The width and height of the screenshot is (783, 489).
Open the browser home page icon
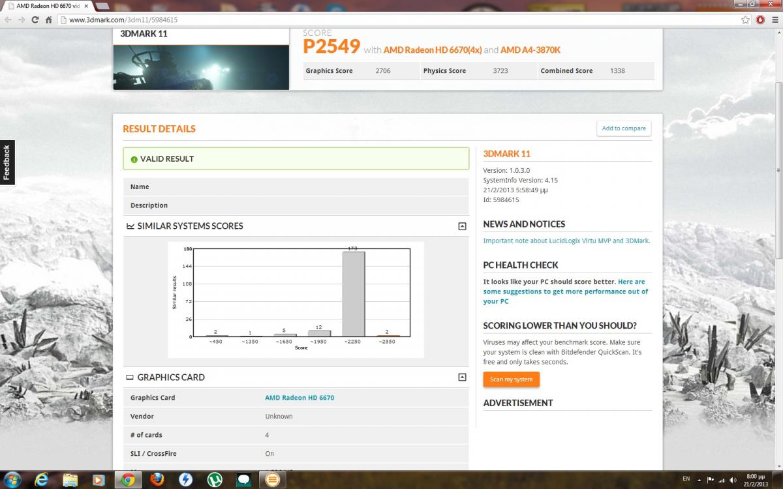click(48, 20)
